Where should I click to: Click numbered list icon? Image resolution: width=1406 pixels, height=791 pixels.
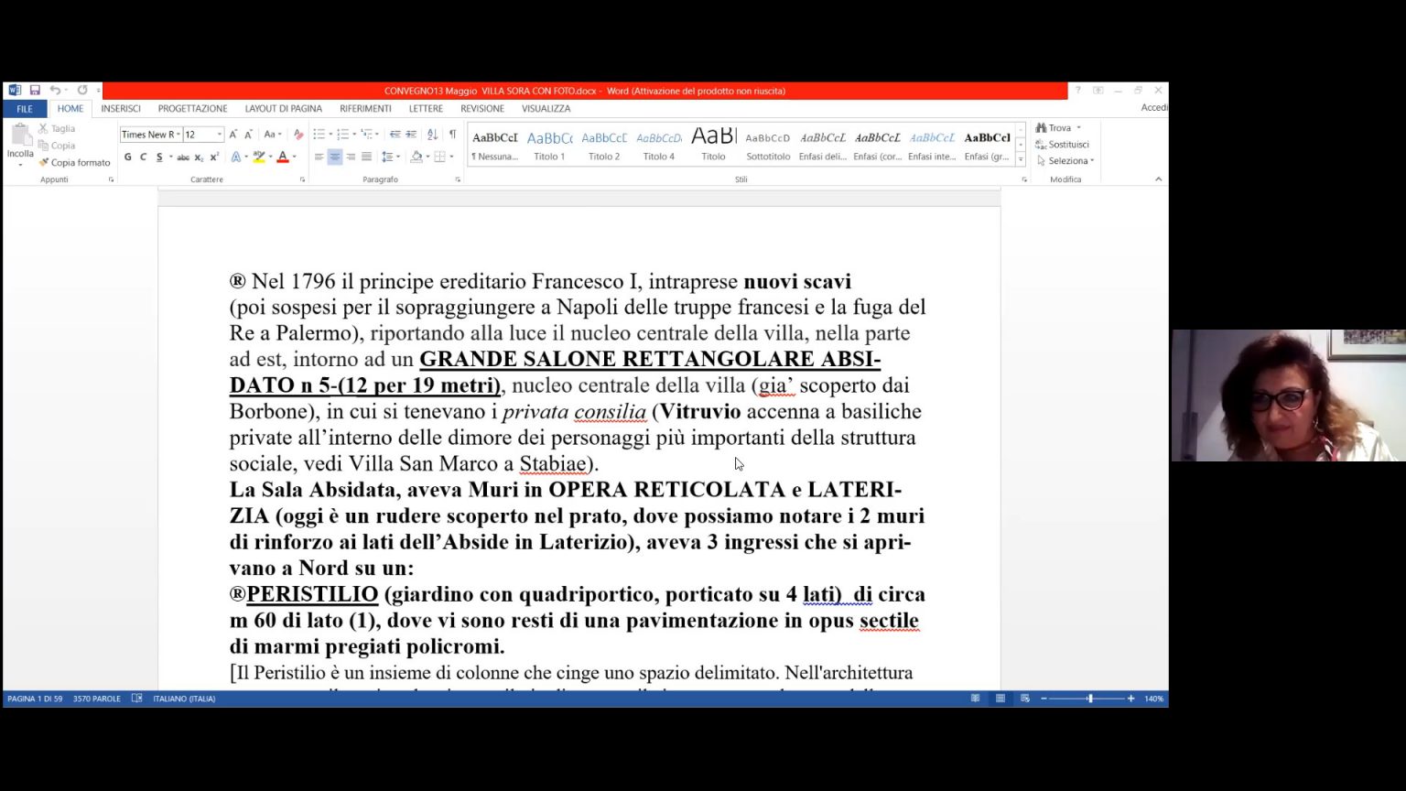345,135
